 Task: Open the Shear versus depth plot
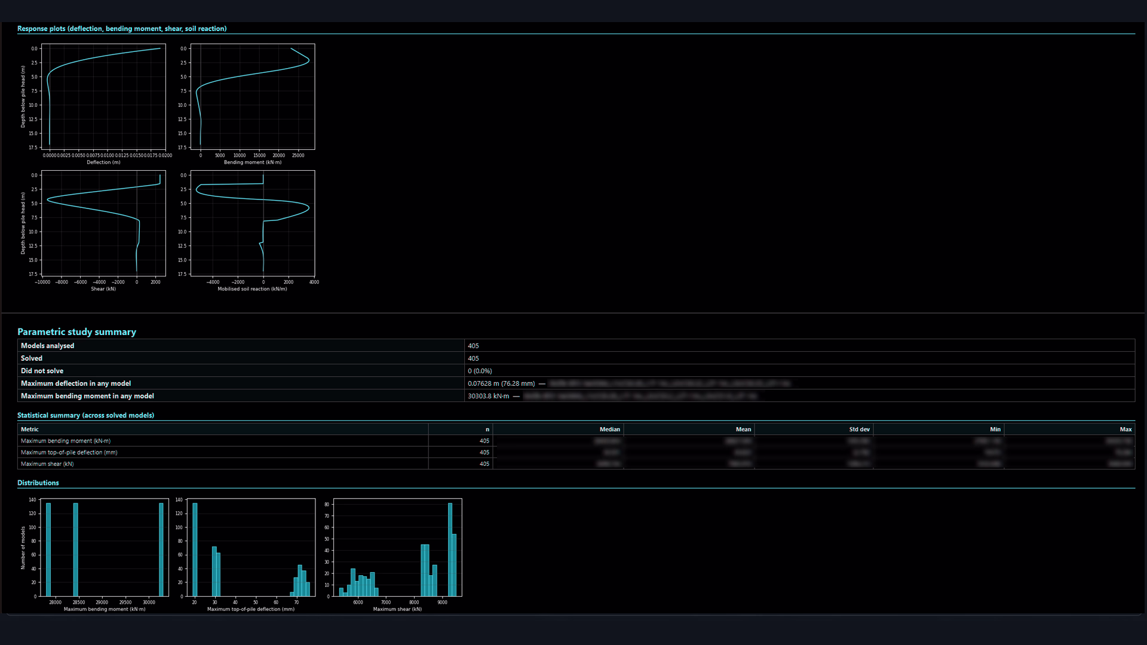(x=103, y=223)
